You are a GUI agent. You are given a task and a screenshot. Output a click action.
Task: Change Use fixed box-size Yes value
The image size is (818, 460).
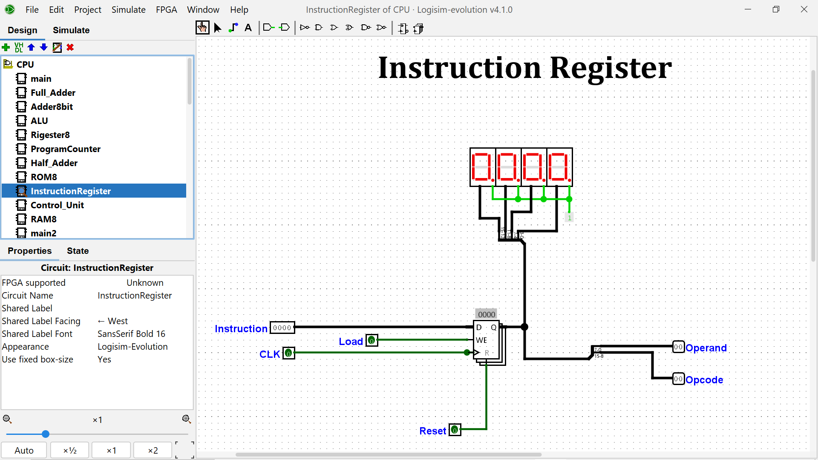click(145, 359)
